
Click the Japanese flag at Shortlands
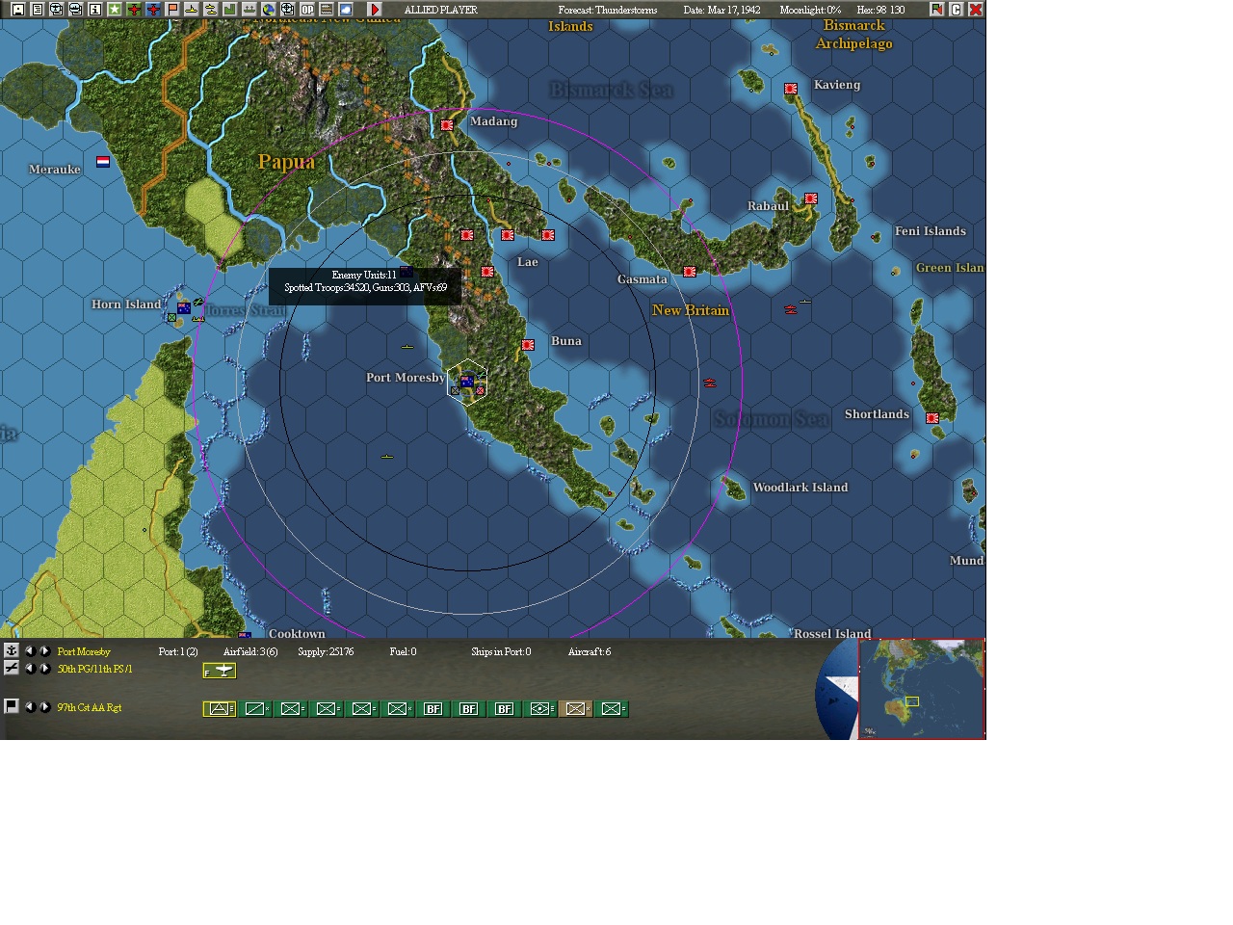932,418
